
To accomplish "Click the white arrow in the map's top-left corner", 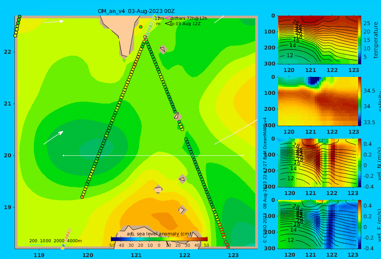I will [54, 22].
